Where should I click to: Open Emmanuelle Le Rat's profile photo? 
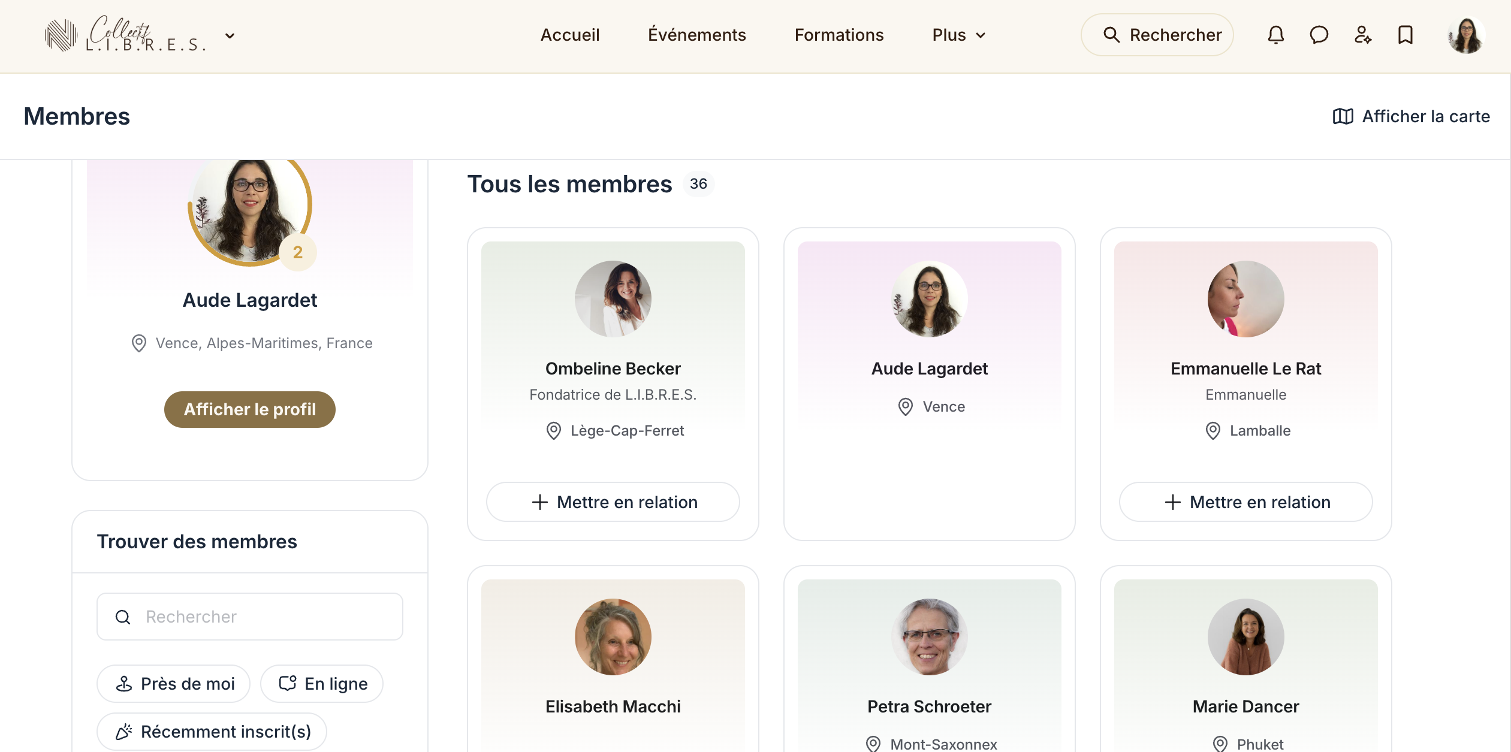(1245, 299)
